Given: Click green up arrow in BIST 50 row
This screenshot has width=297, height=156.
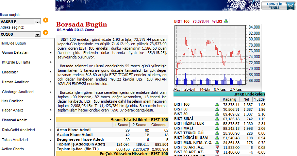Looking at the screenshot, I should tap(217, 109).
